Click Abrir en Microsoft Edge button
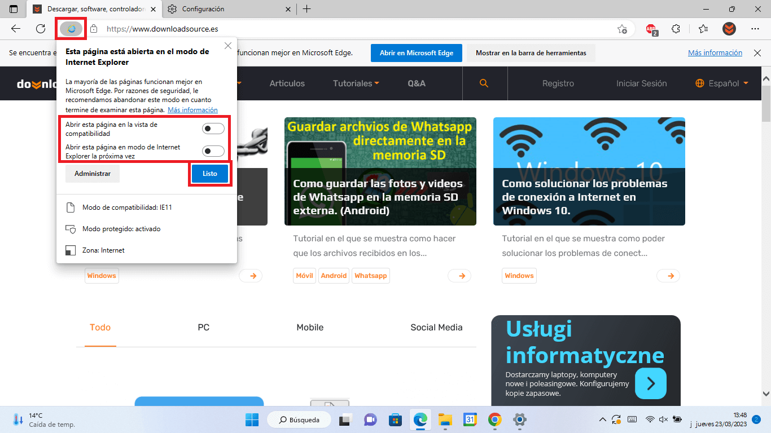 tap(417, 53)
